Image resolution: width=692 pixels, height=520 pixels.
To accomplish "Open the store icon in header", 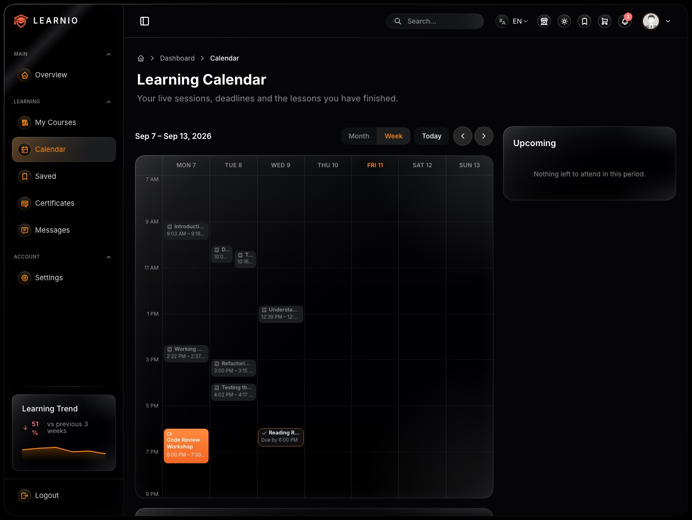I will tap(544, 21).
